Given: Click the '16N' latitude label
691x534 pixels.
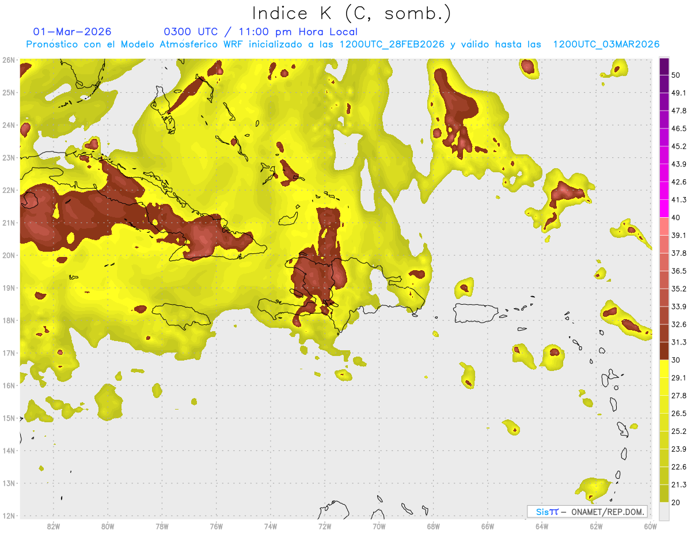Looking at the screenshot, I should (9, 385).
